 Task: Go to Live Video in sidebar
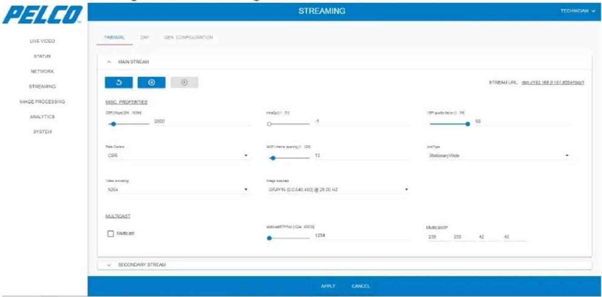pyautogui.click(x=42, y=41)
